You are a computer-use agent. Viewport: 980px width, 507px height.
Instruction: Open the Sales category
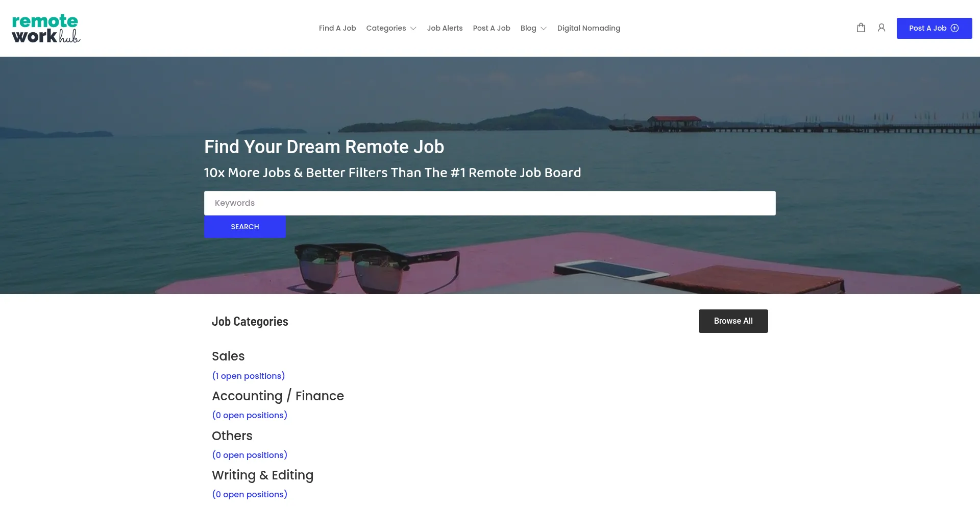tap(228, 356)
